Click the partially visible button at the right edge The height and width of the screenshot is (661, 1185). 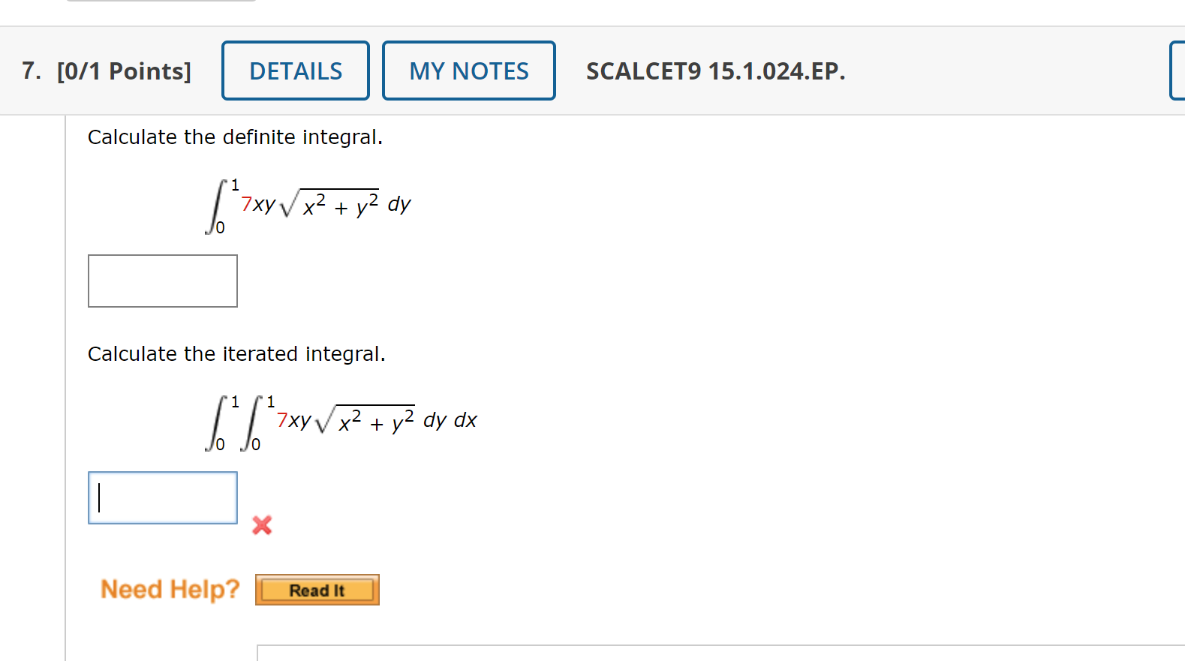pyautogui.click(x=1178, y=70)
